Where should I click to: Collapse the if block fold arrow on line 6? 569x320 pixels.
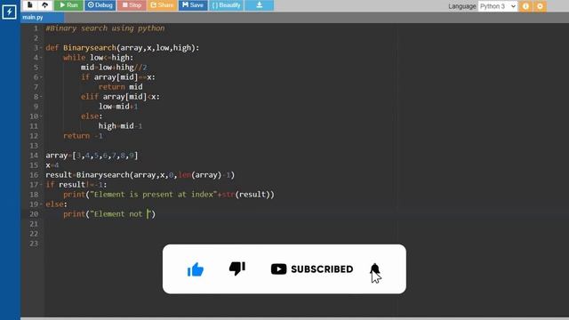click(x=41, y=77)
